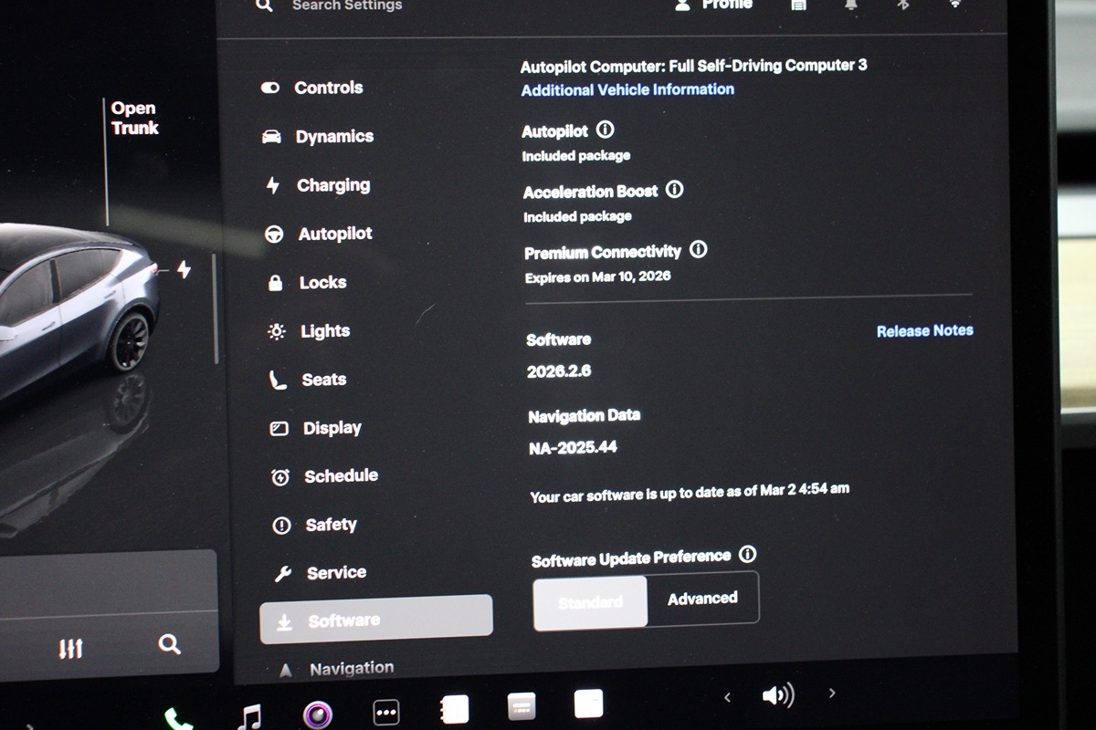Open the Seats menu
This screenshot has height=730, width=1096.
pyautogui.click(x=308, y=380)
